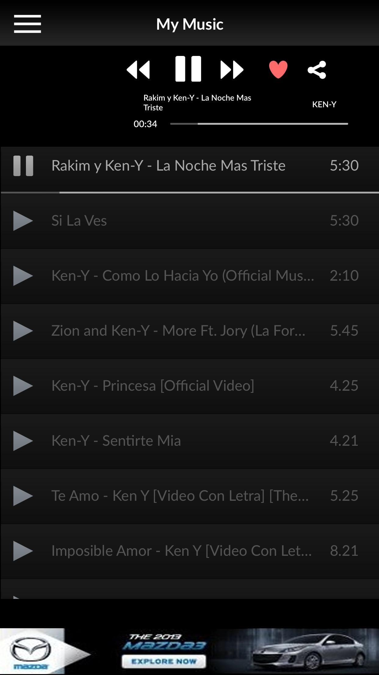Play the song Si La Ves
This screenshot has width=379, height=675.
coord(23,221)
